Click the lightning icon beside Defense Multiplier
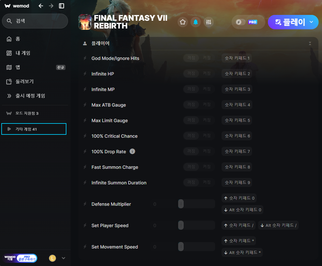322x266 pixels. tap(85, 204)
